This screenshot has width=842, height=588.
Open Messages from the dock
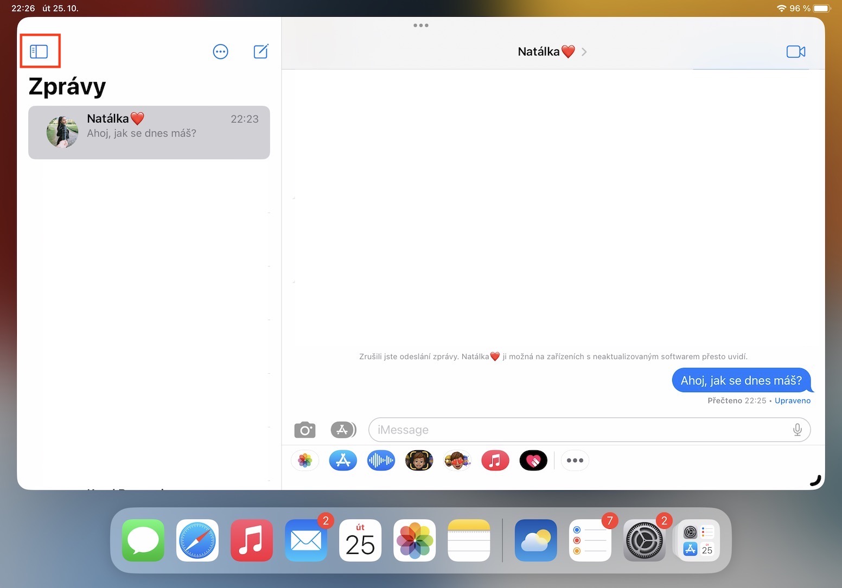(x=143, y=540)
